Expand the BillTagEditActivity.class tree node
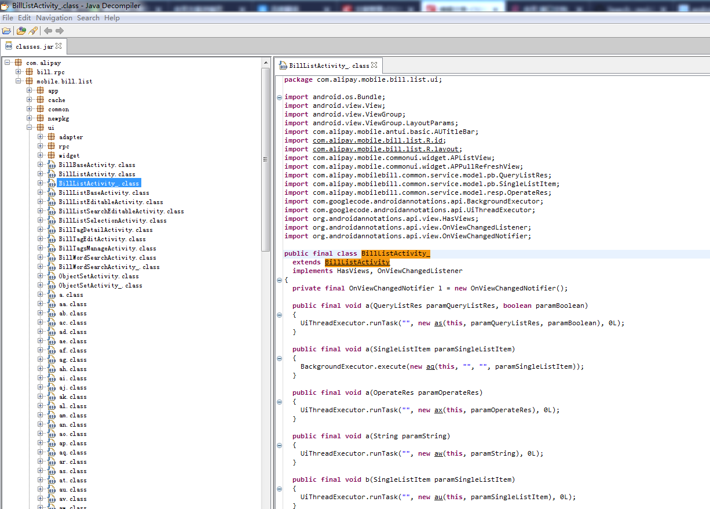Image resolution: width=710 pixels, height=509 pixels. [x=41, y=239]
